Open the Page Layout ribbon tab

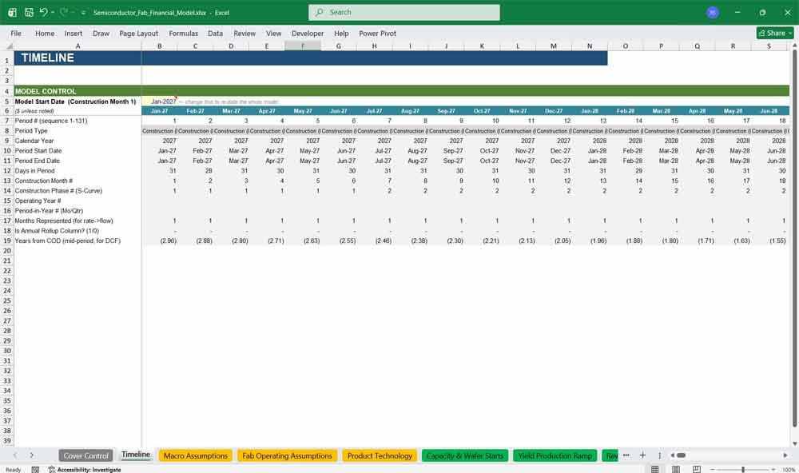[138, 33]
